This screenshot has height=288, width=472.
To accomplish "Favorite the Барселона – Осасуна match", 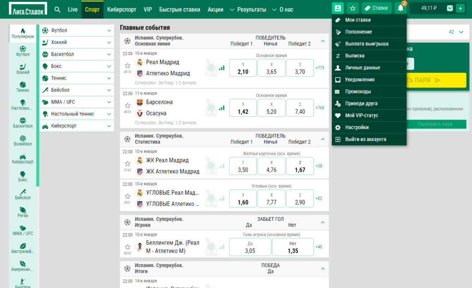I will coord(128,105).
